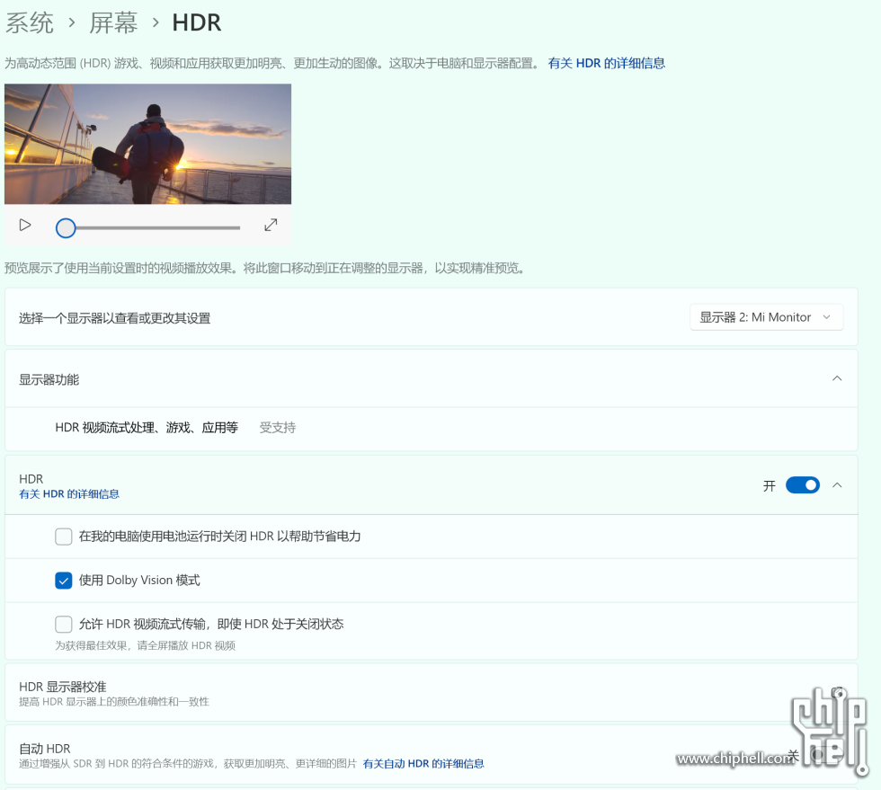This screenshot has width=881, height=790.
Task: Click the HDR 视频流式处理、游戏、应用等 row
Action: tap(147, 428)
